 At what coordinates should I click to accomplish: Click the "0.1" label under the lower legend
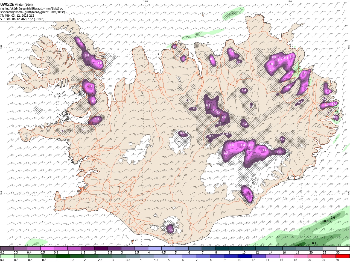(x=2, y=260)
